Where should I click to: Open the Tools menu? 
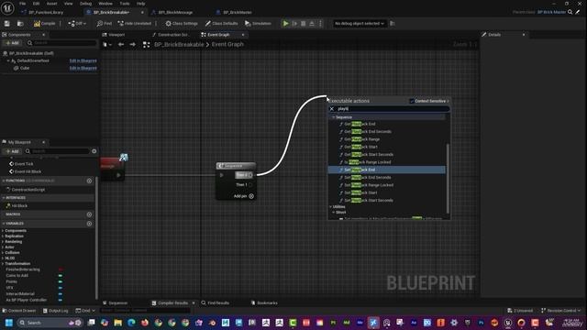pyautogui.click(x=125, y=4)
